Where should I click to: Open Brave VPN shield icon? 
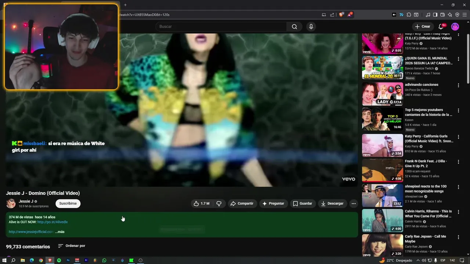click(x=457, y=15)
